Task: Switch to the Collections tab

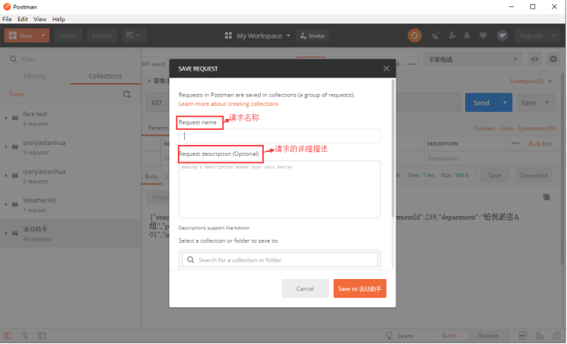Action: coord(105,76)
